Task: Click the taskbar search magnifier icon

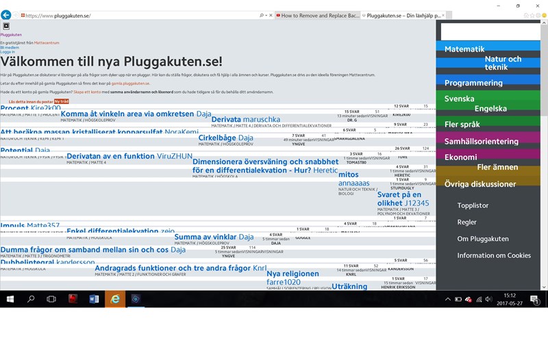Action: click(31, 299)
